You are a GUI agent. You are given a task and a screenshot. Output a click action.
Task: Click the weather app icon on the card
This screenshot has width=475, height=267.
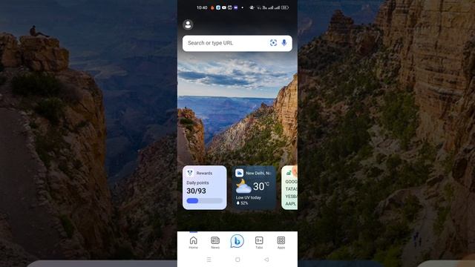click(x=239, y=173)
